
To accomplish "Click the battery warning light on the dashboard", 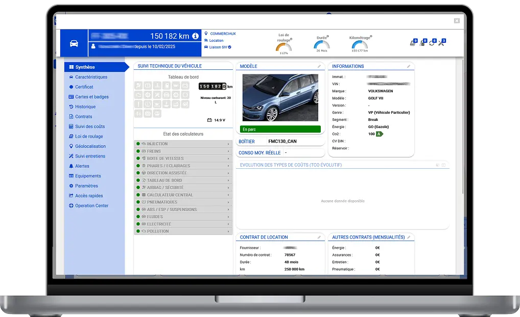I will coord(185,86).
